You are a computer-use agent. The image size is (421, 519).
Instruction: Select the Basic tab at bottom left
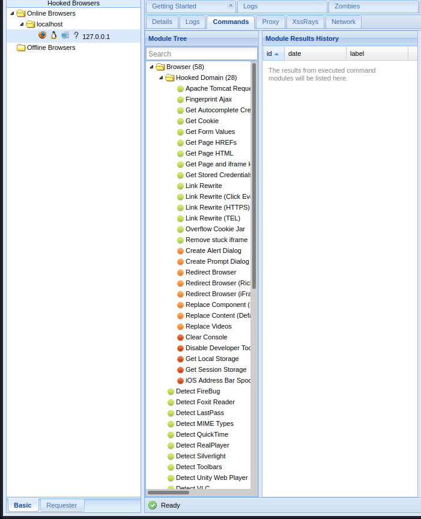[x=22, y=505]
